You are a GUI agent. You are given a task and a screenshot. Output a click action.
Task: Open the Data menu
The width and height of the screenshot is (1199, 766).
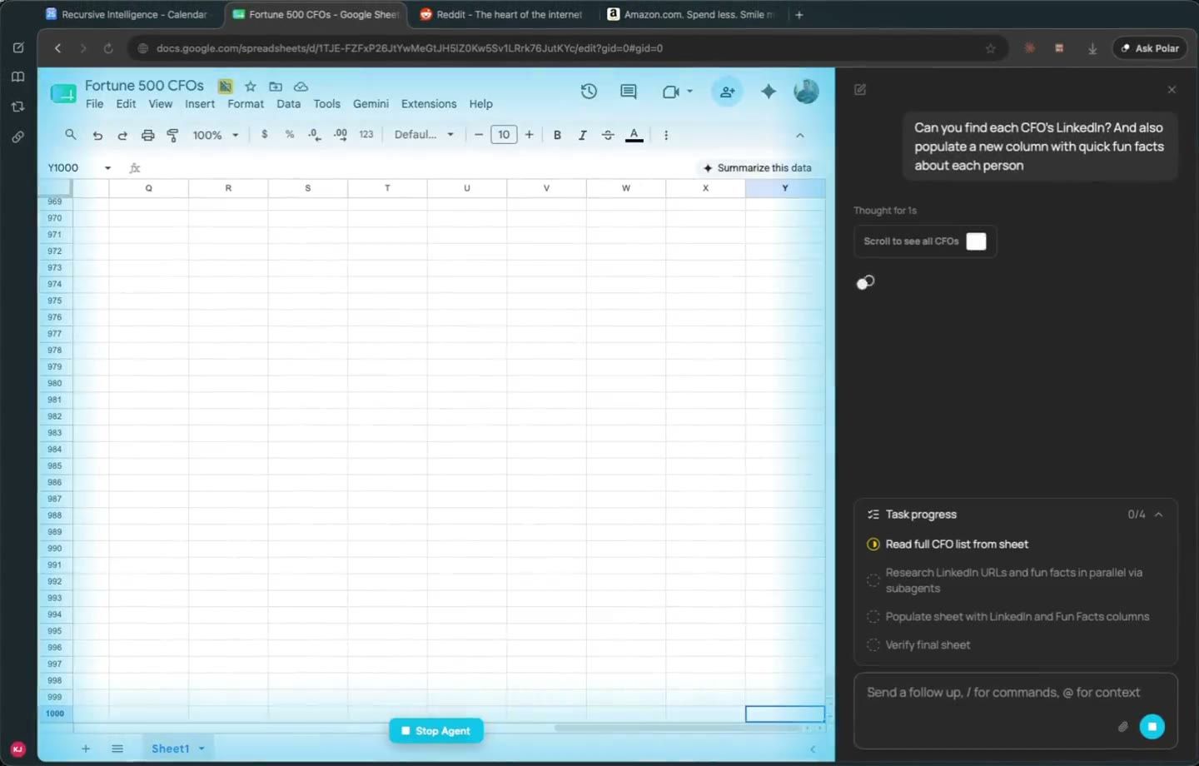pyautogui.click(x=289, y=104)
